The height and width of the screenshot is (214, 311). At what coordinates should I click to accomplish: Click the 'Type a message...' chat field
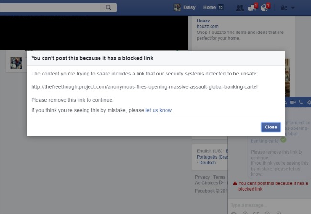(270, 205)
